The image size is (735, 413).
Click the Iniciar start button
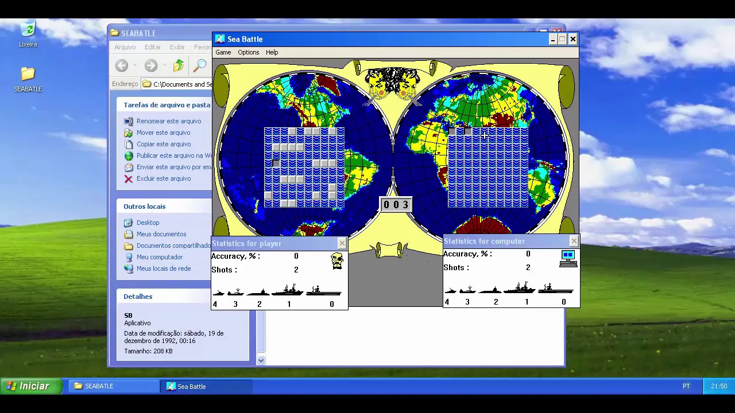pos(32,386)
